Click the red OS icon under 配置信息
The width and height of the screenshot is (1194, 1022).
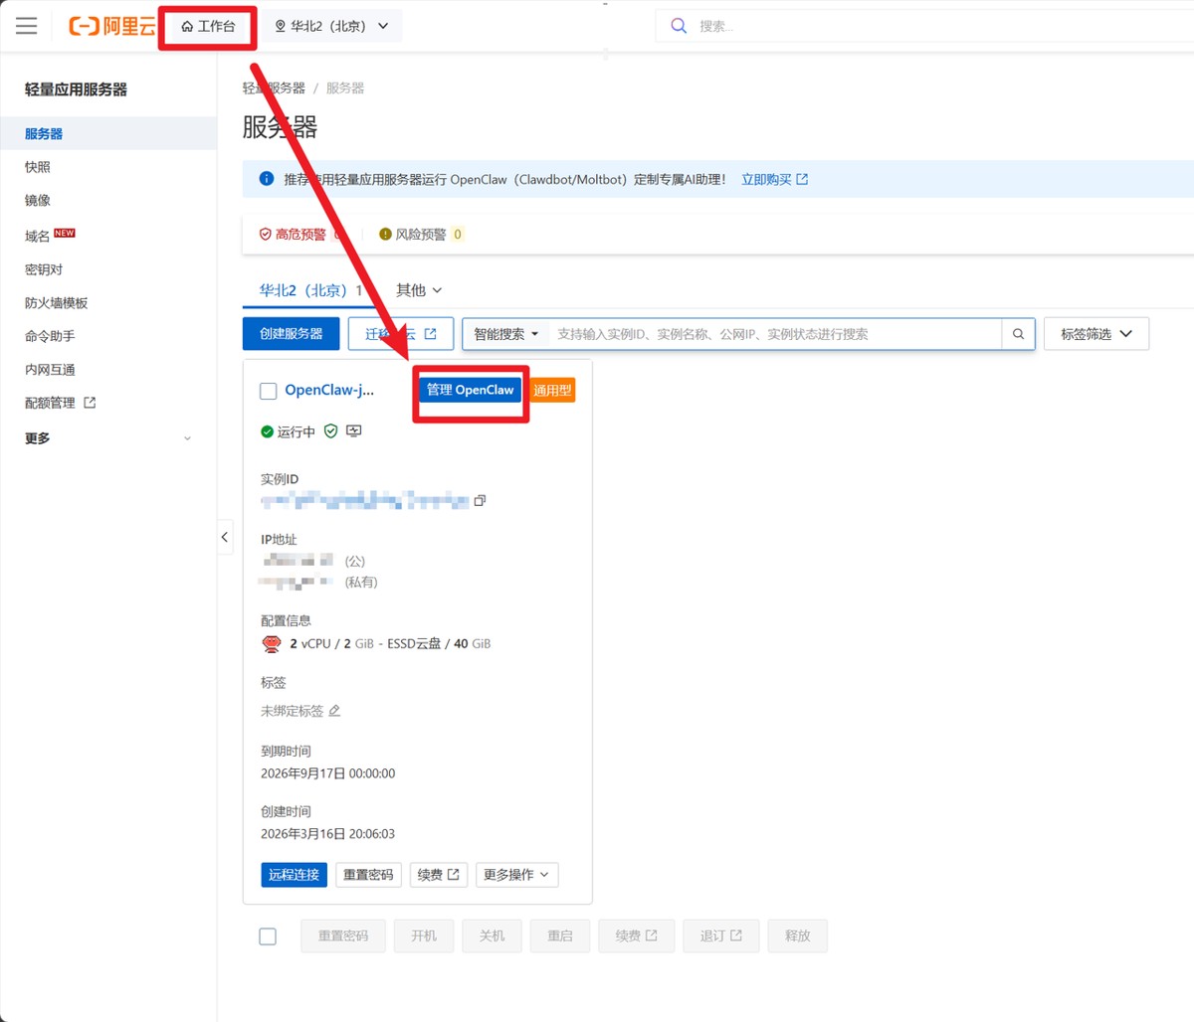click(272, 644)
